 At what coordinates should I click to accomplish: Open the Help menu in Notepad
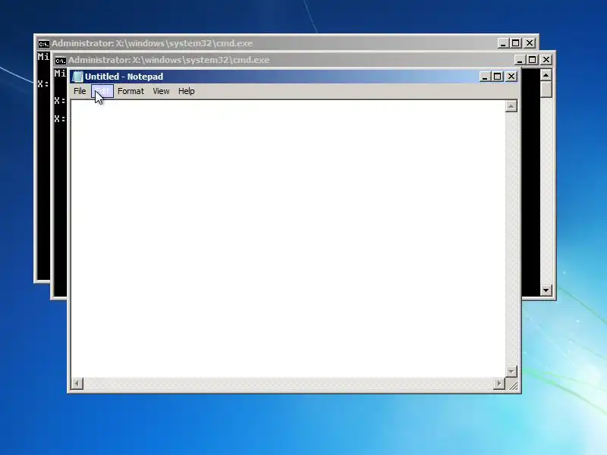pos(186,91)
